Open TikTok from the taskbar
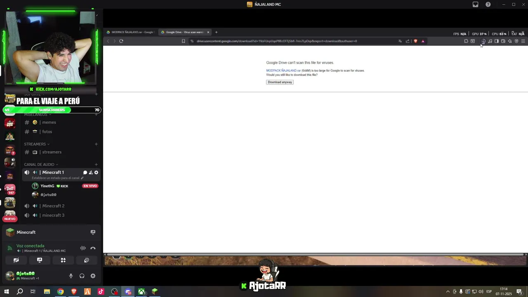The height and width of the screenshot is (297, 528). tap(101, 292)
